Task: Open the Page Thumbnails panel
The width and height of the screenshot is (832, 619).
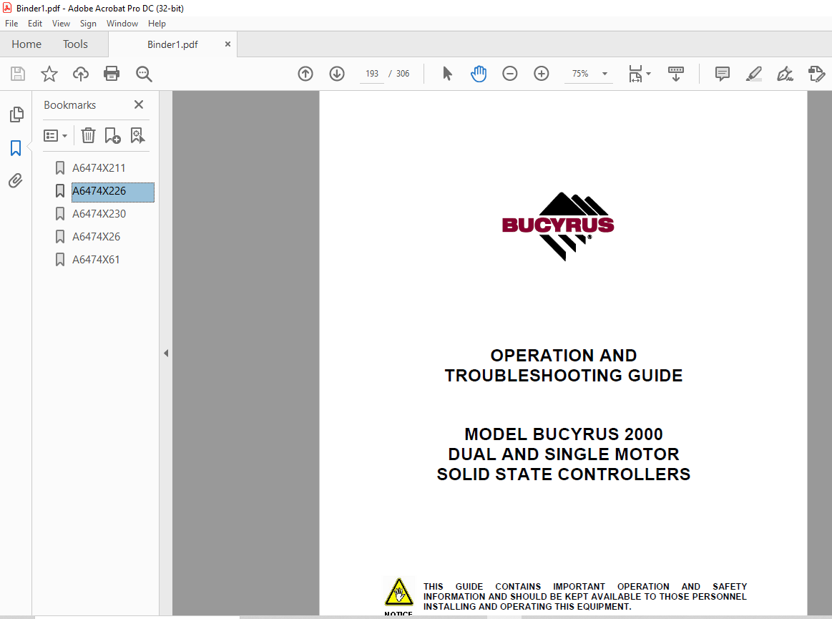Action: [16, 114]
